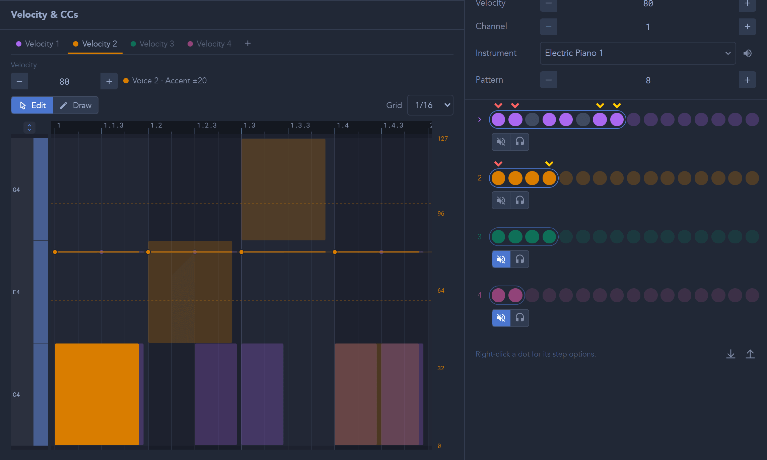Click first red accent chevron above voice 1
The width and height of the screenshot is (767, 460).
click(x=498, y=106)
